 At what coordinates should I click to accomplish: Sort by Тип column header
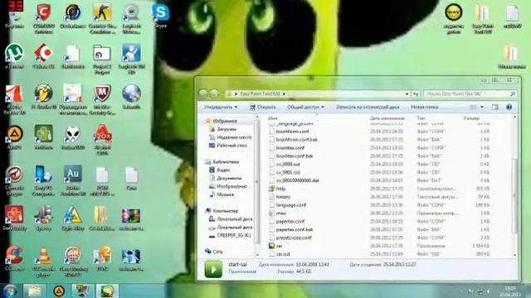coord(421,118)
